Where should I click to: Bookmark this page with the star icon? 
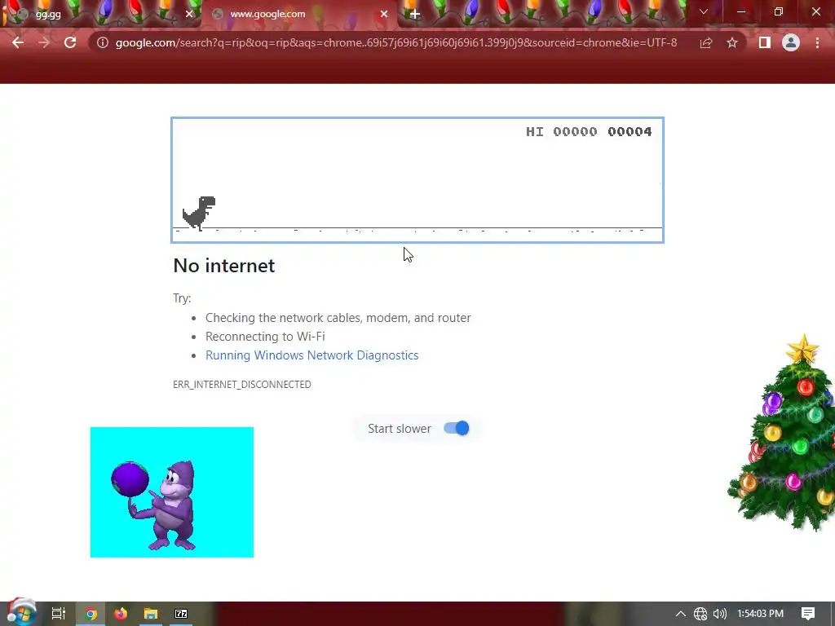pyautogui.click(x=732, y=42)
